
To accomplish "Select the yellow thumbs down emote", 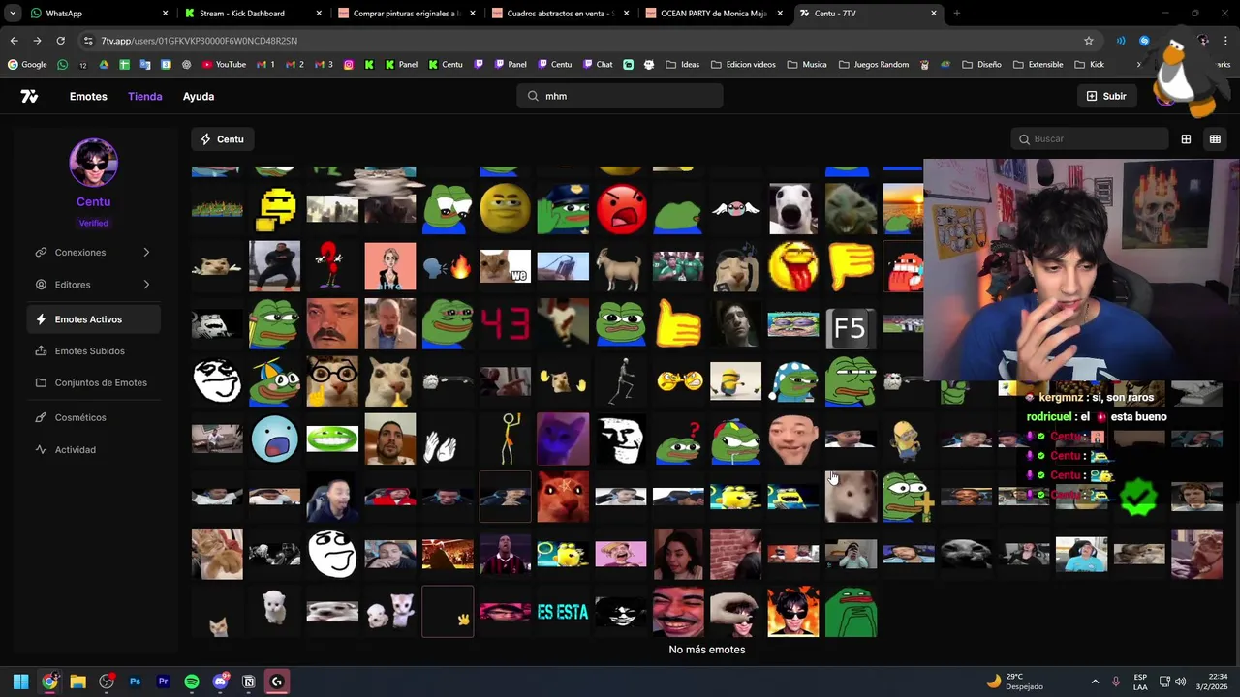I will (851, 266).
